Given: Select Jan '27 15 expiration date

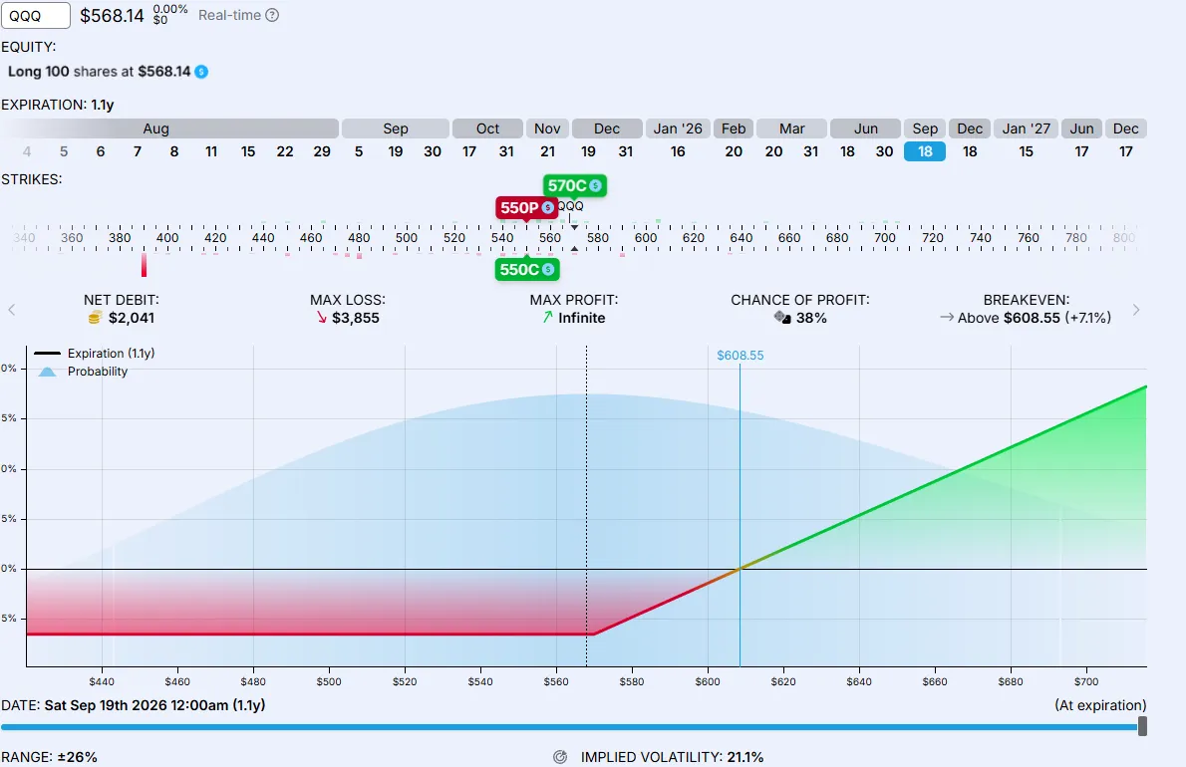Looking at the screenshot, I should [1026, 151].
